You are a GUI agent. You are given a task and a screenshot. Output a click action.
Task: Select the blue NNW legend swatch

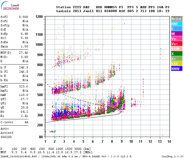pos(177,69)
